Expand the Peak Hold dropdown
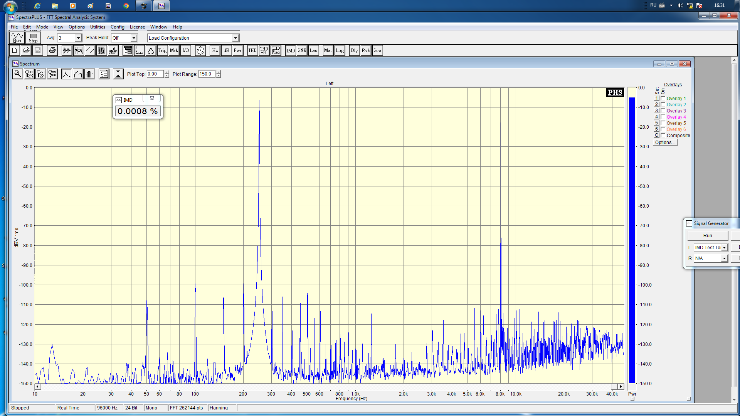The image size is (740, 416). (134, 38)
